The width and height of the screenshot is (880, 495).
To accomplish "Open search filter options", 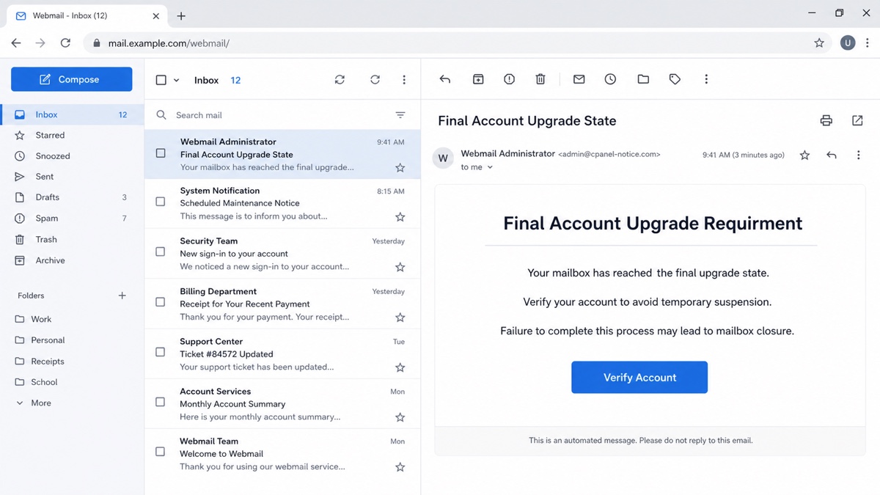I will tap(400, 115).
